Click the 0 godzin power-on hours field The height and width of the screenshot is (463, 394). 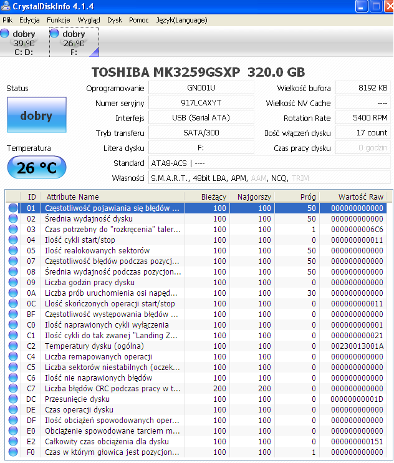[x=363, y=148]
